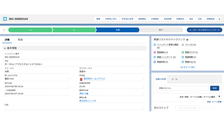Click the 関連問題 (0) icon
This screenshot has width=224, height=126.
183,57
